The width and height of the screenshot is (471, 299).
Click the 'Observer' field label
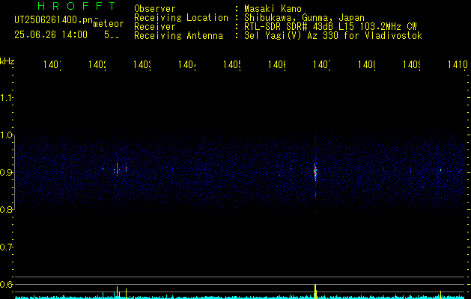(x=155, y=9)
